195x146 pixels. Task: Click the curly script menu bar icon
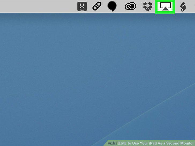click(183, 7)
